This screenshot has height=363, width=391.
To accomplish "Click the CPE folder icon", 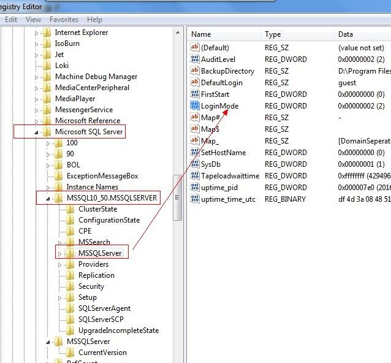I will point(70,231).
